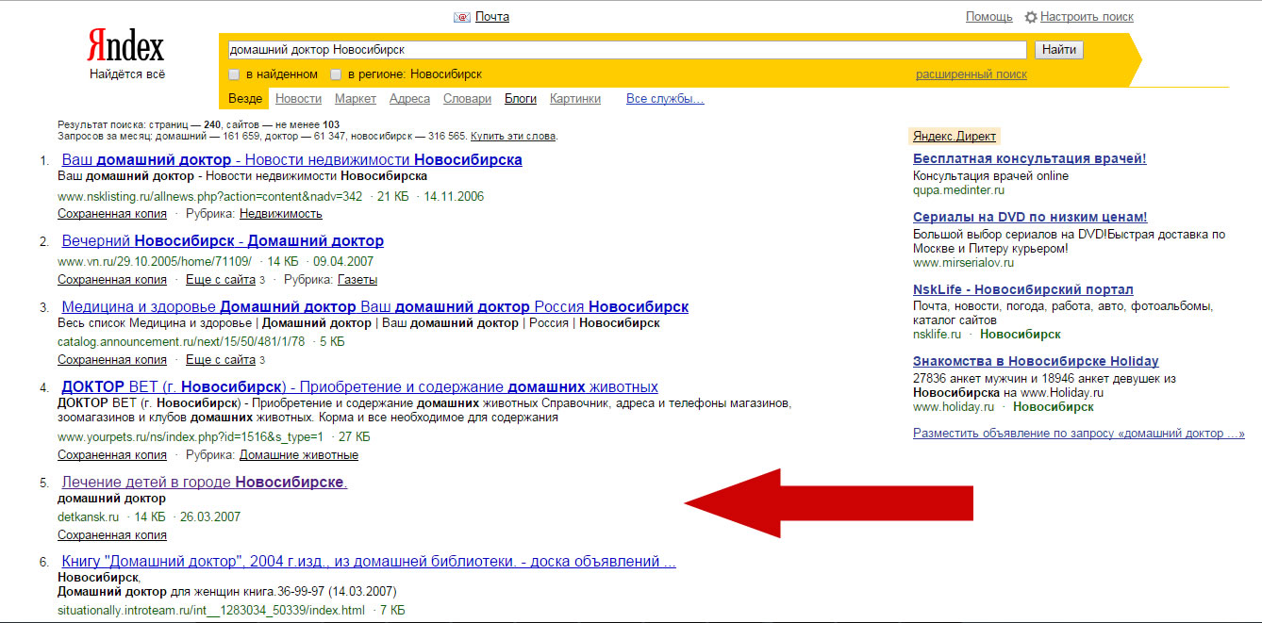Click the "Найдётся всё" slogan text

127,74
